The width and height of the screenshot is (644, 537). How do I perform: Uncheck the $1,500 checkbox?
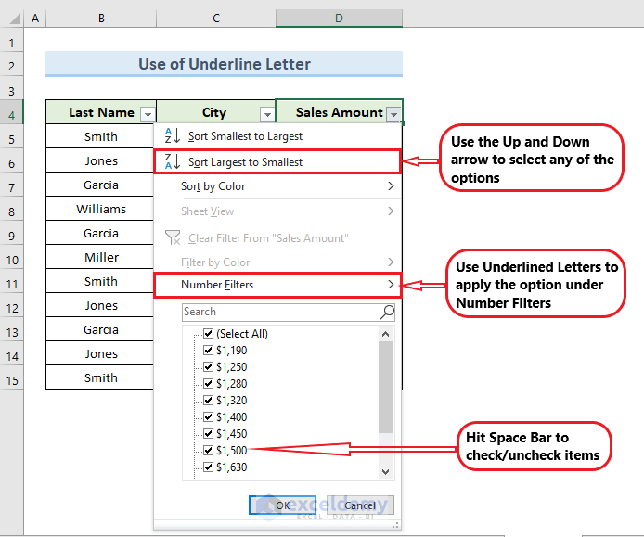click(x=208, y=450)
